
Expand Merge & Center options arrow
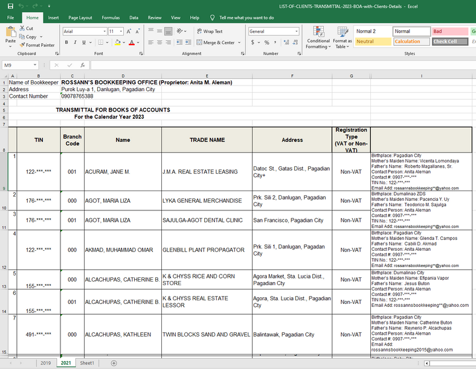tap(239, 42)
